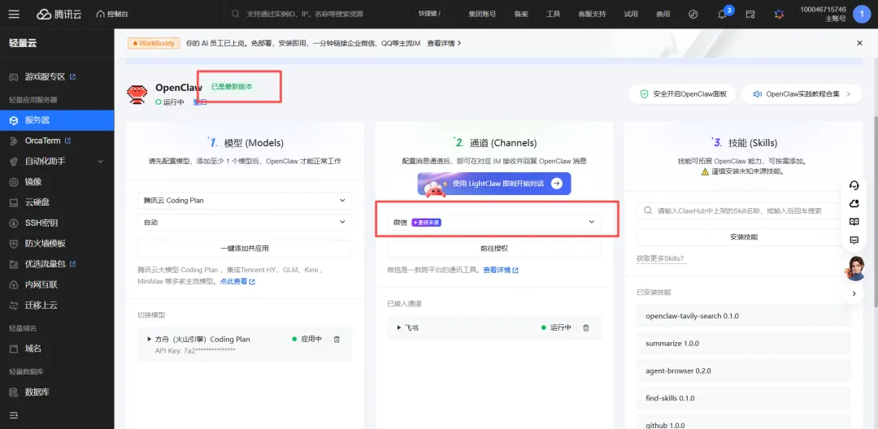The height and width of the screenshot is (429, 878).
Task: Delete the 飞书 channel entry
Action: point(585,327)
